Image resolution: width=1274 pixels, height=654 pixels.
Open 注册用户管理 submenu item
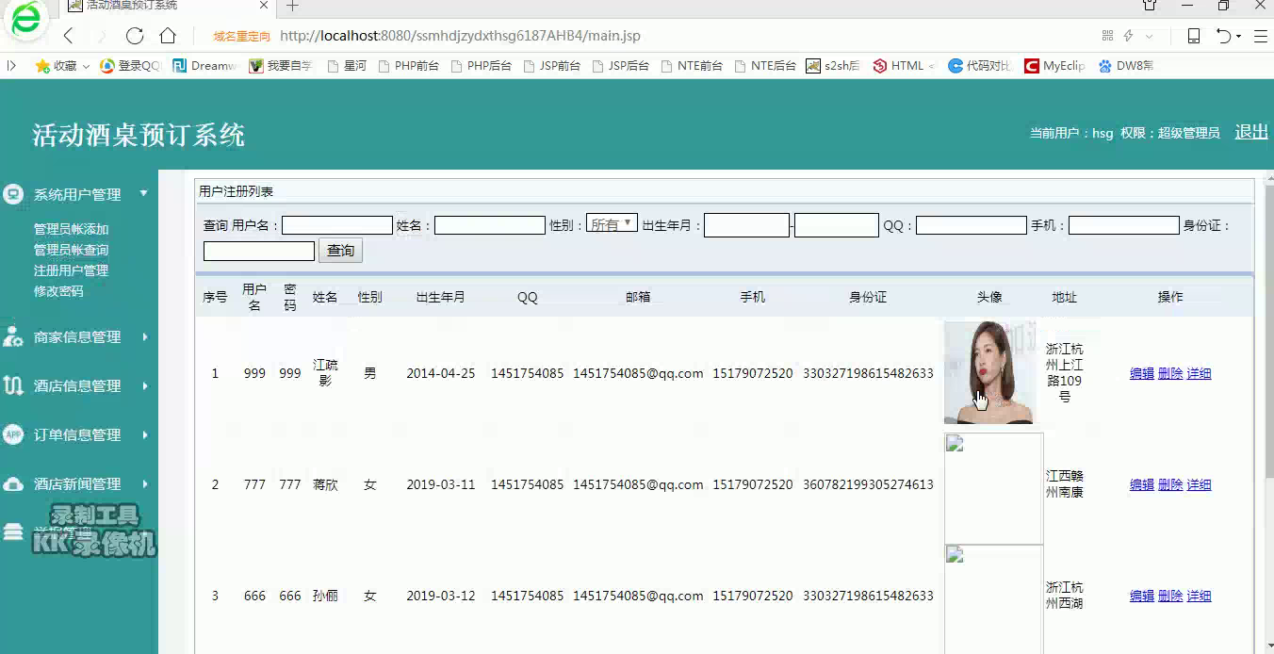coord(72,270)
